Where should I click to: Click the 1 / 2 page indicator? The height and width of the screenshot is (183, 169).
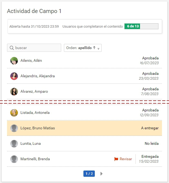coord(89,174)
